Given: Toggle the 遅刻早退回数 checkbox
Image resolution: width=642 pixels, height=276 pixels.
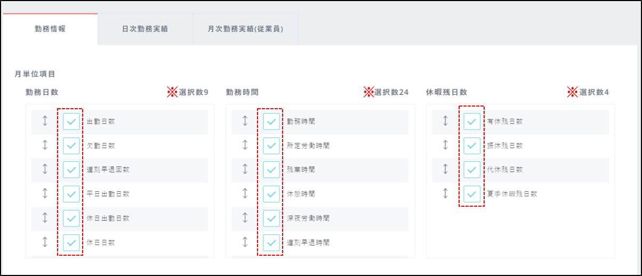Looking at the screenshot, I should point(71,169).
